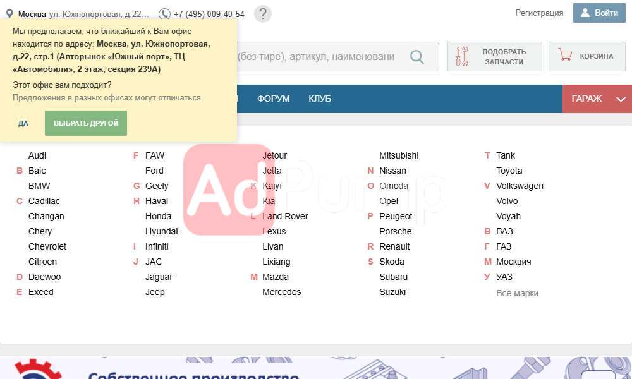632x379 pixels.
Task: Open the question mark help icon
Action: pos(263,14)
